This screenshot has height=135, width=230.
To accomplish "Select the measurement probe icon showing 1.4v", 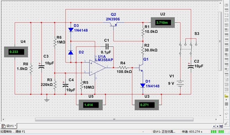I will click(226, 97).
